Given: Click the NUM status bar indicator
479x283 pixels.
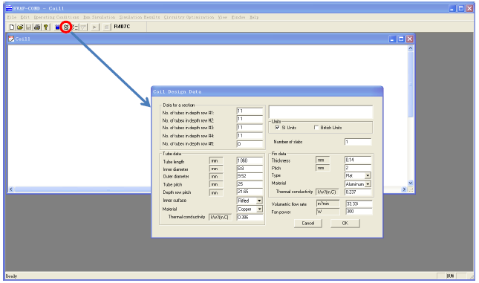Looking at the screenshot, I should 450,276.
